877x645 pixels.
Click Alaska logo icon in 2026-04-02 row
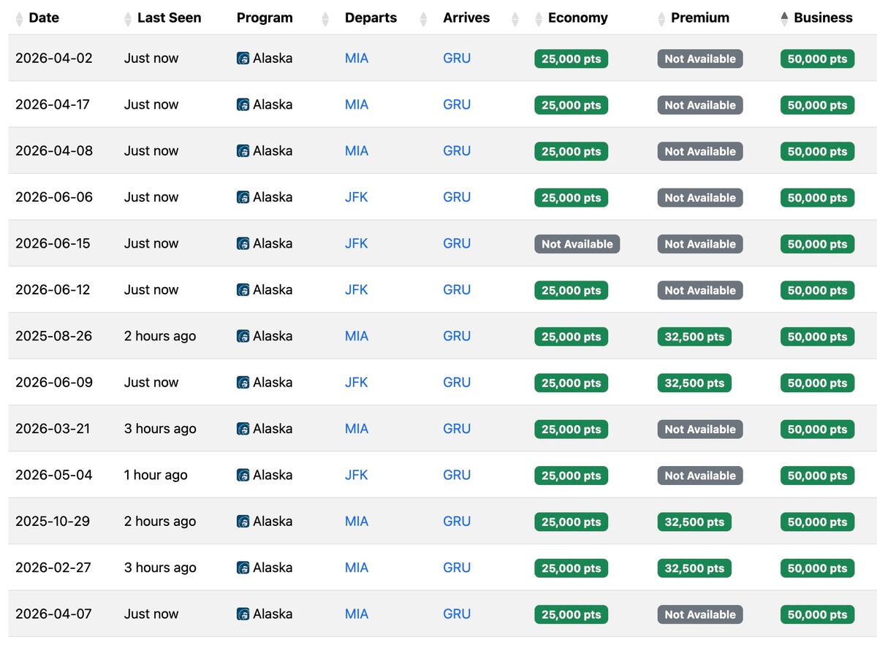[243, 58]
